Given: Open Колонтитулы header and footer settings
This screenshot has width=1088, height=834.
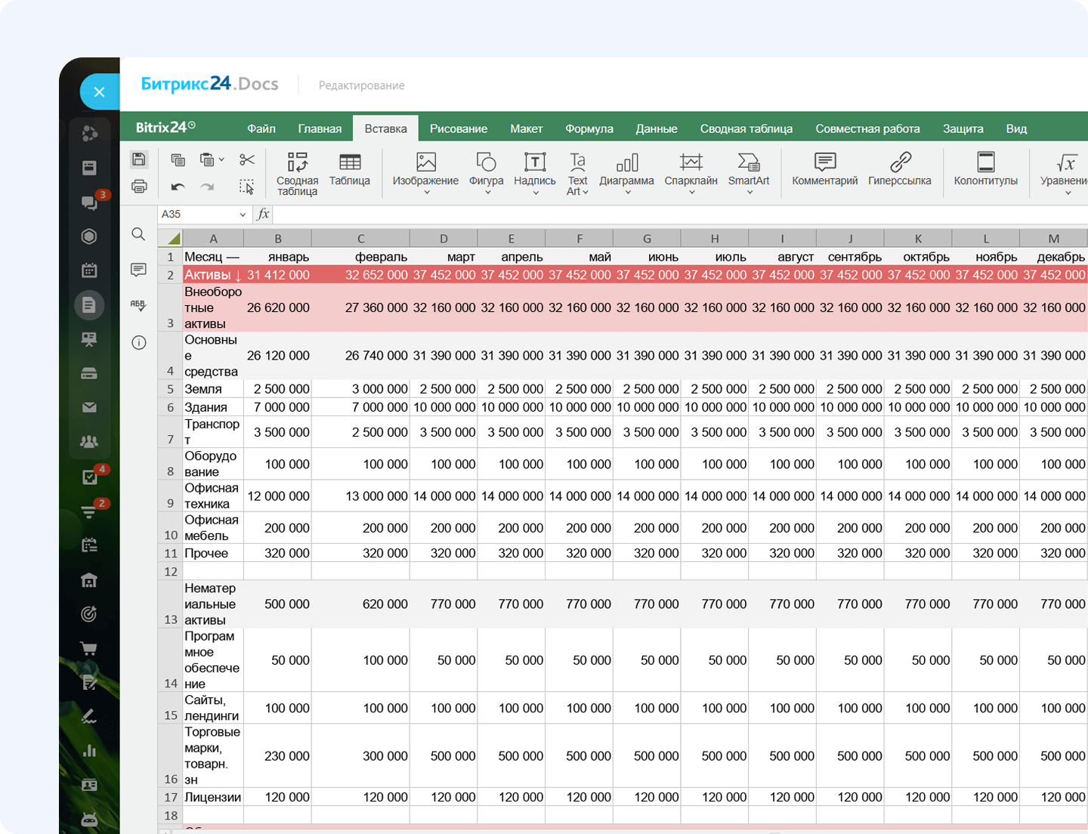Looking at the screenshot, I should click(985, 168).
